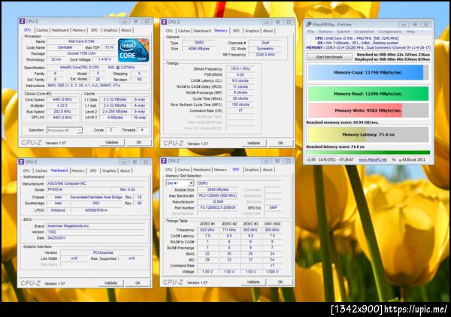451x317 pixels.
Task: Select the Mainboard tab in the SPD-tab window
Action: click(x=202, y=170)
